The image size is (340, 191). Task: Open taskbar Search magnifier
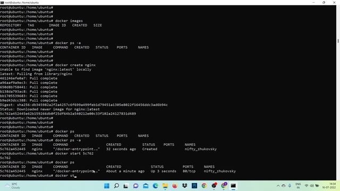pyautogui.click(x=116, y=186)
